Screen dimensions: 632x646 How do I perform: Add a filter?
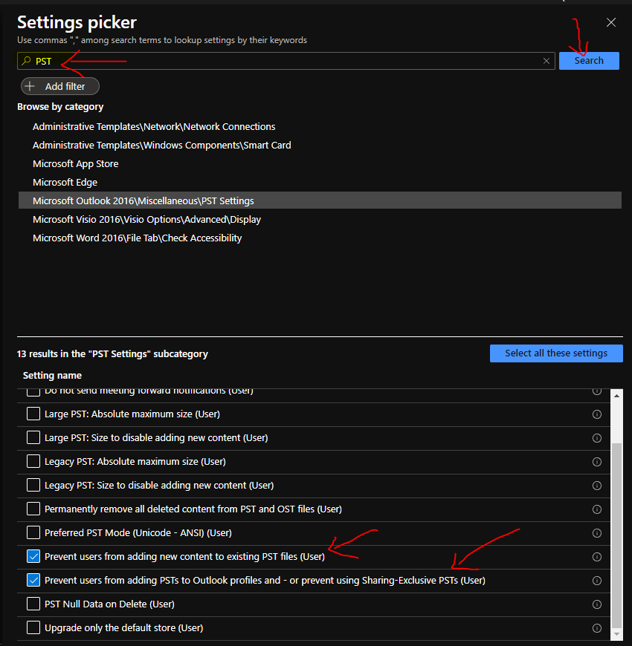(x=60, y=86)
